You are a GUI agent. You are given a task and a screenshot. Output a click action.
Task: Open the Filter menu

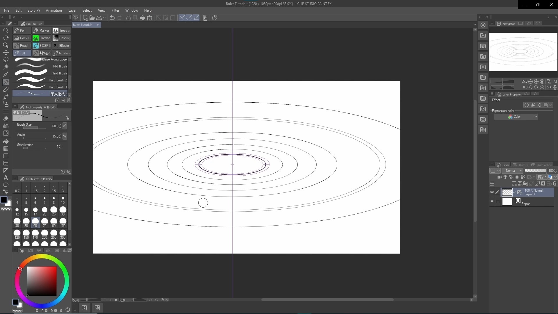pos(115,10)
